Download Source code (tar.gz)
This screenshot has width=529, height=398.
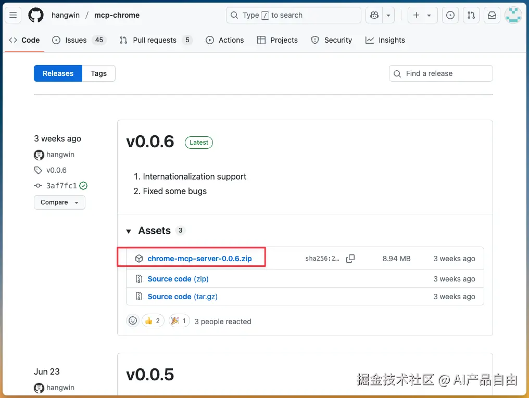tap(183, 297)
